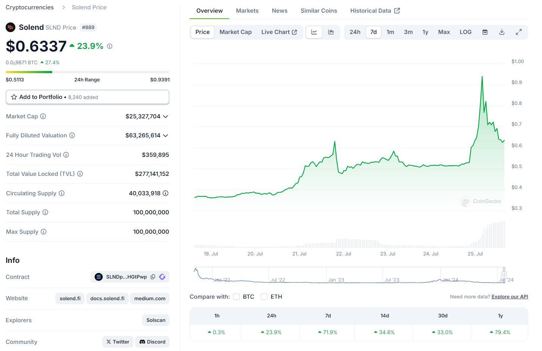Click Add to Portfolio button
Screen dimensions: 542x351
(88, 97)
